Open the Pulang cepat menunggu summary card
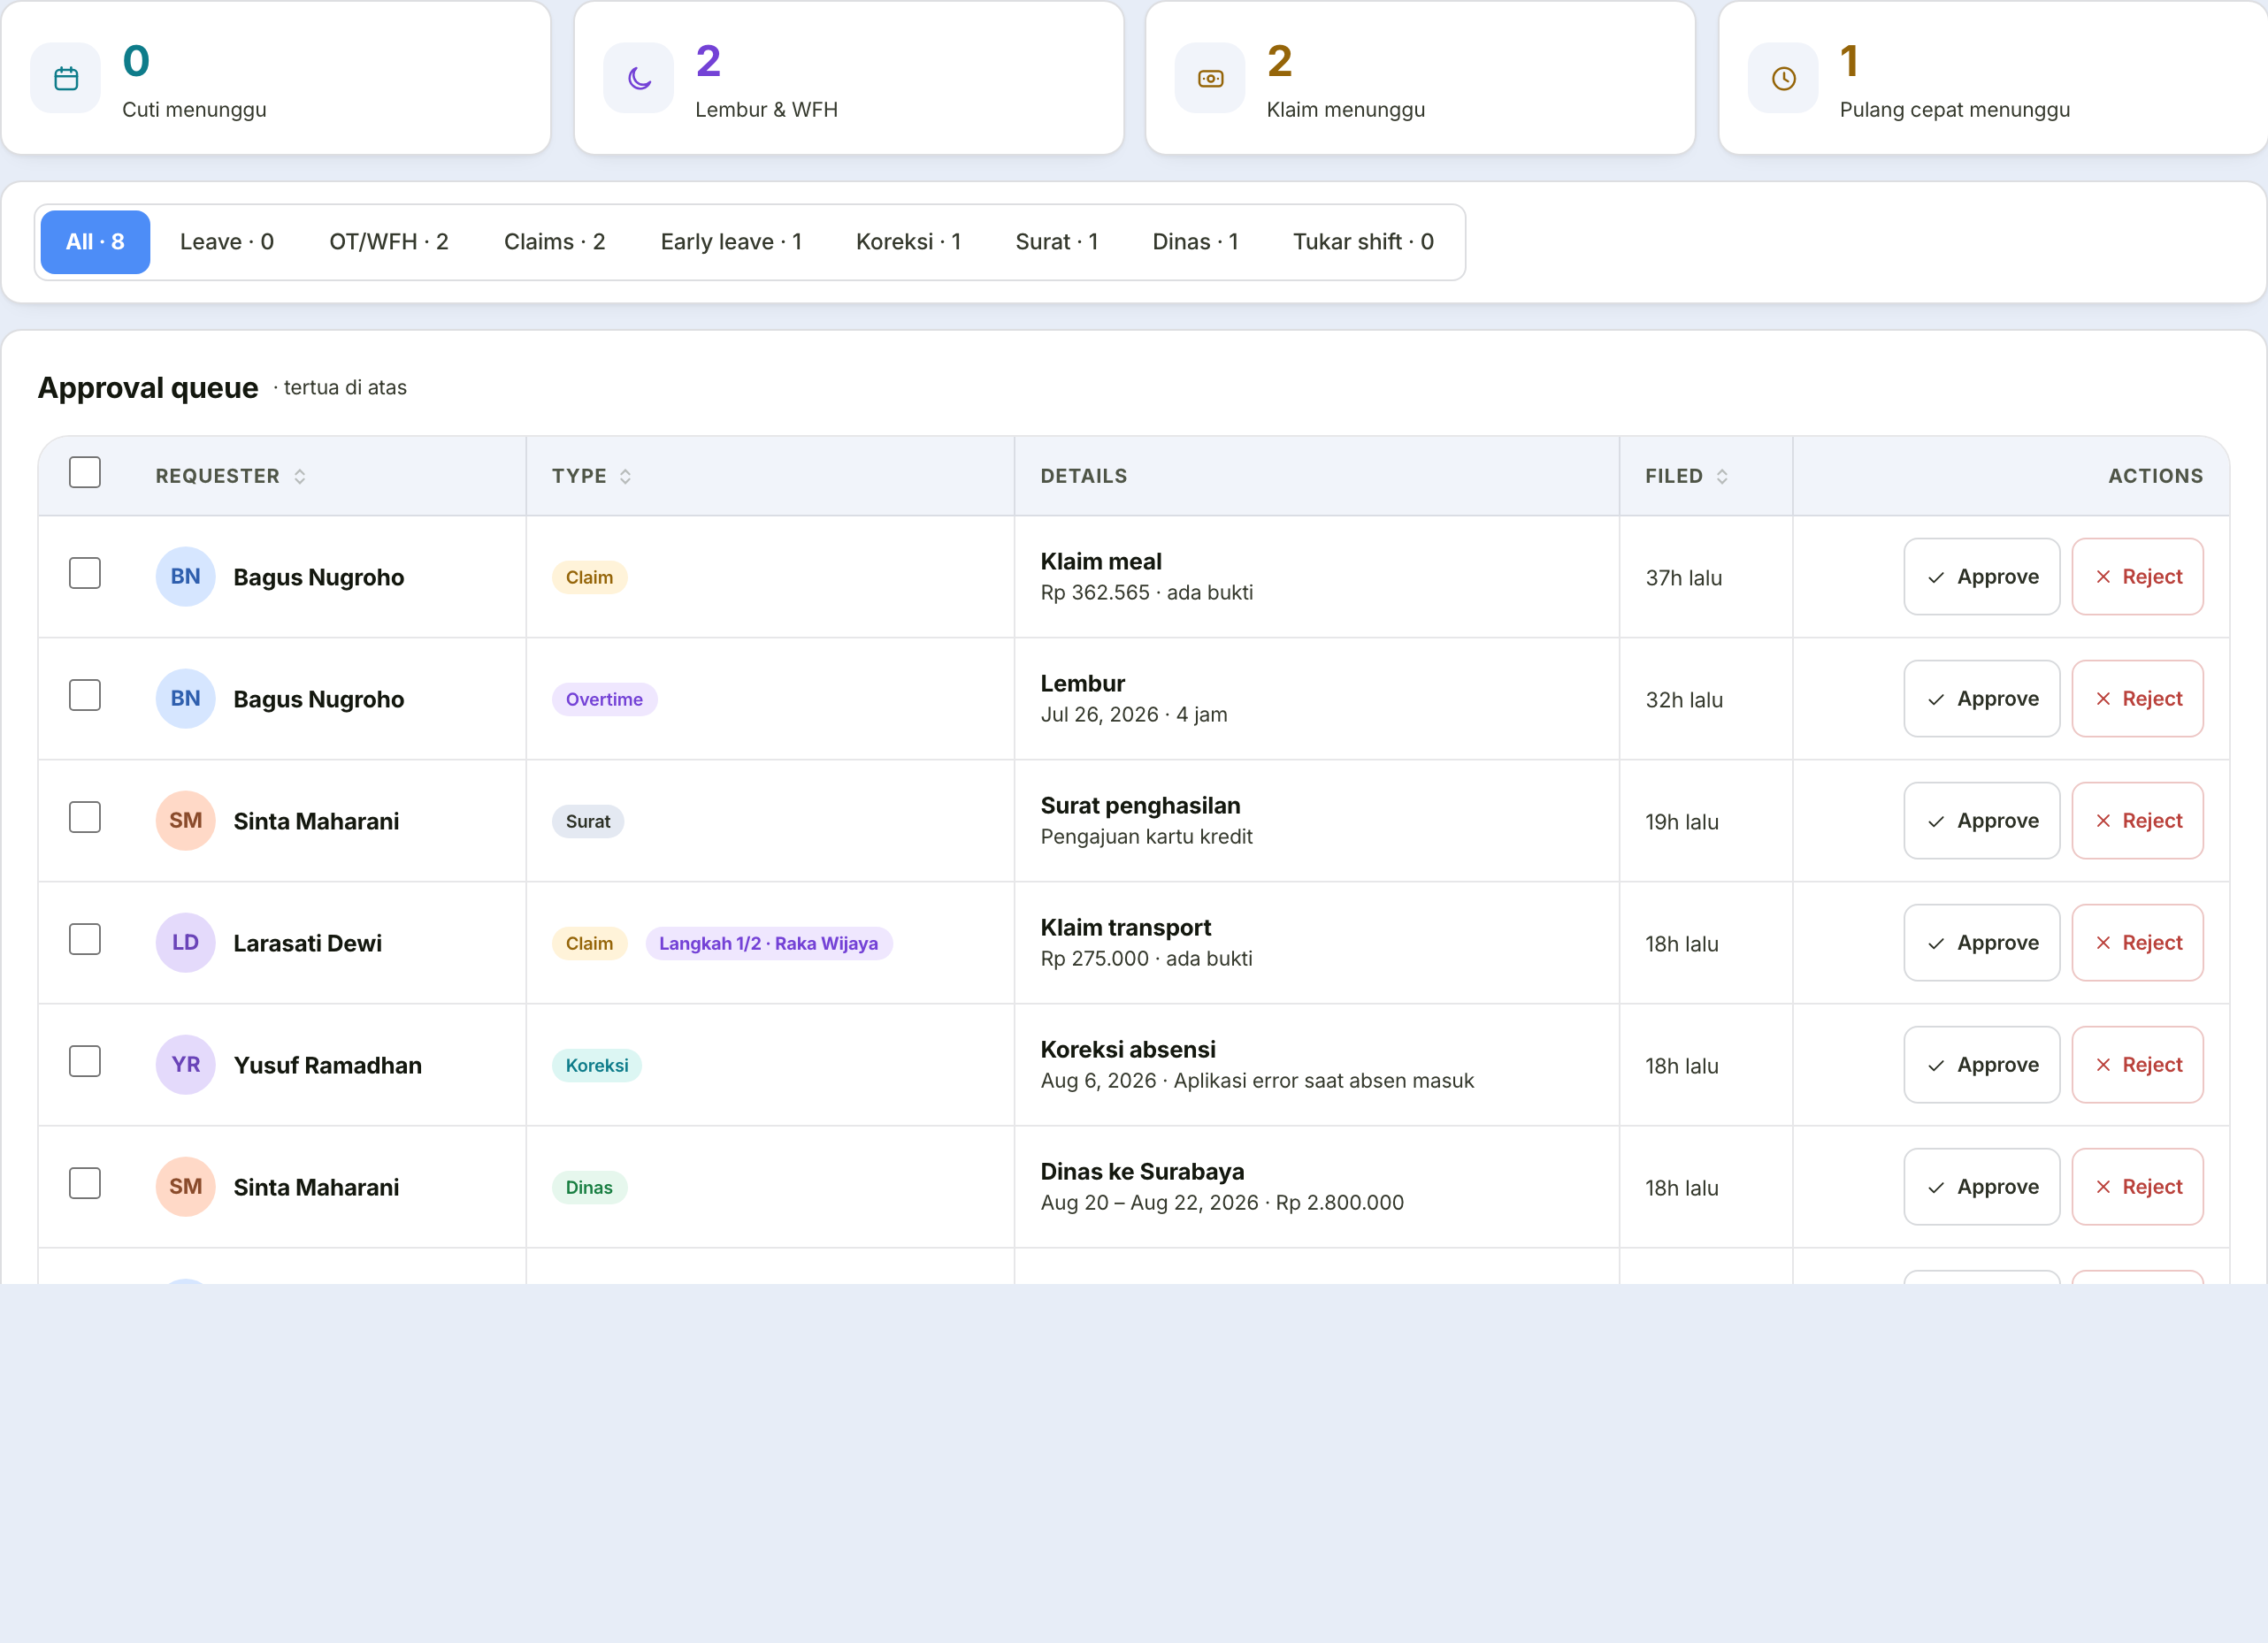 [1992, 77]
